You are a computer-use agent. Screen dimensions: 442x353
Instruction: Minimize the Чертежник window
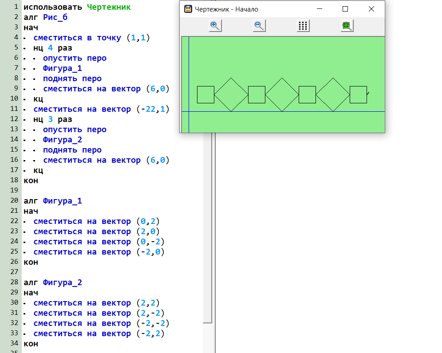[320, 9]
